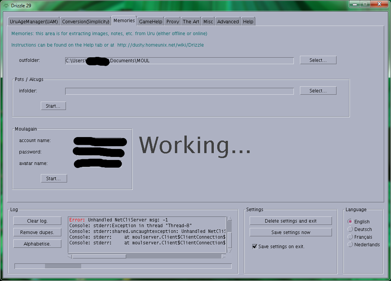Viewport: 391px width, 281px height.
Task: Click Start... in the Pots / Alcugs group
Action: (53, 106)
